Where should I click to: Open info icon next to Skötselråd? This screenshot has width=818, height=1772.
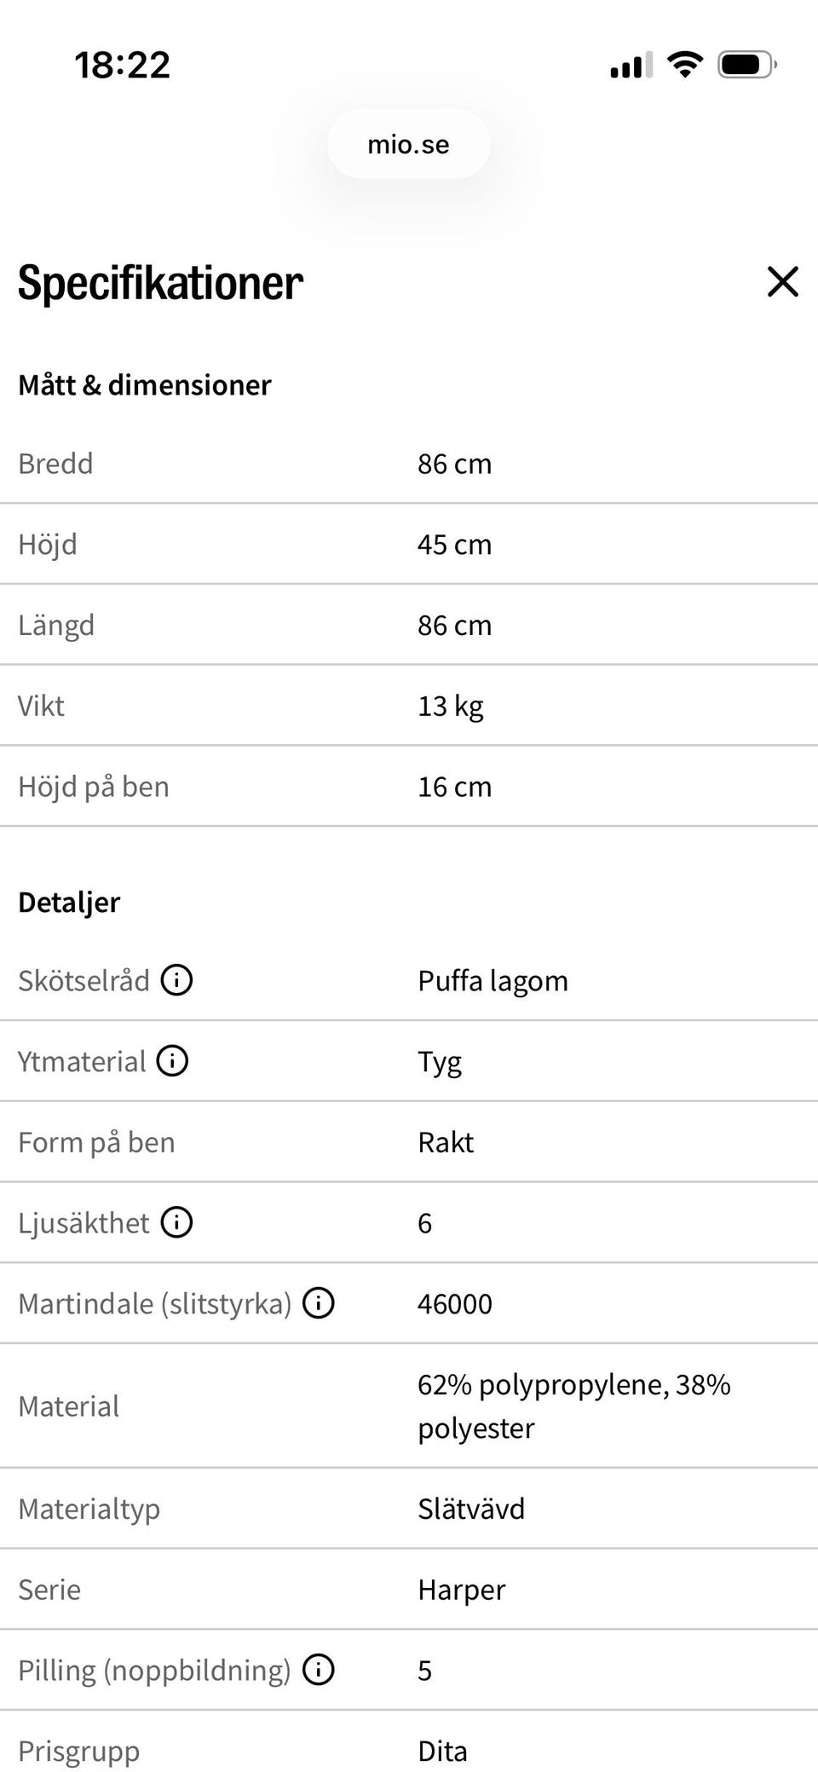click(x=177, y=980)
